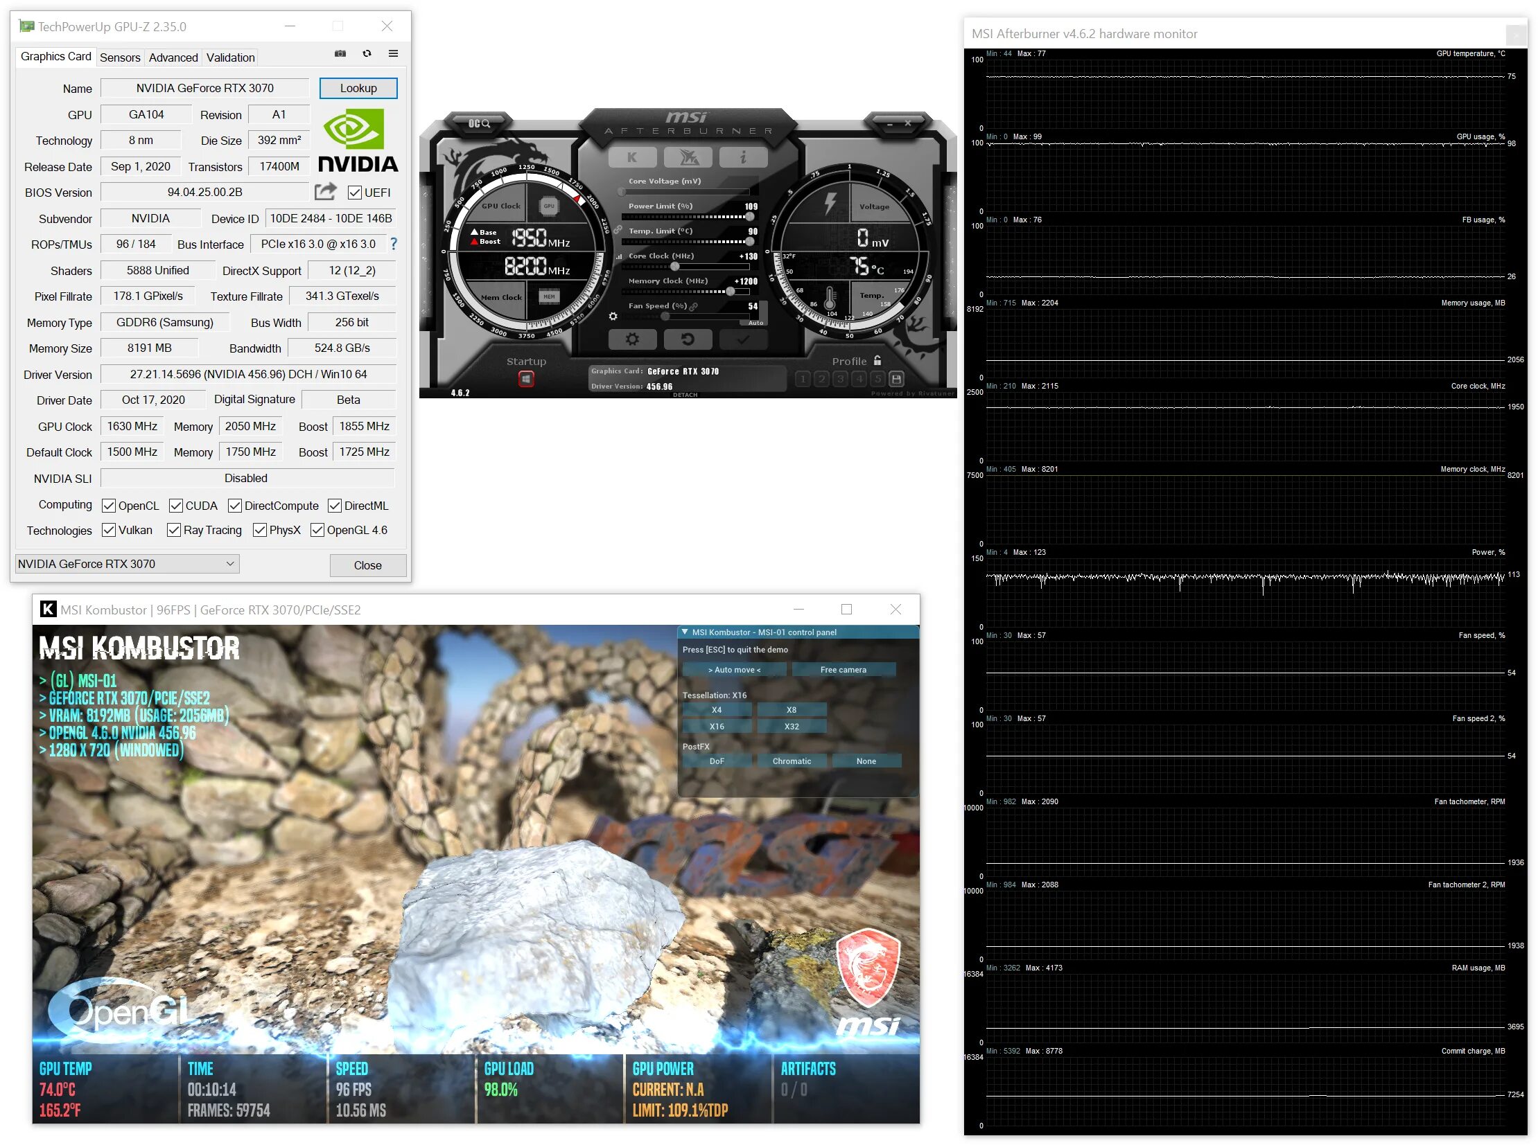This screenshot has height=1145, width=1538.
Task: Switch to Sensors tab
Action: (x=120, y=57)
